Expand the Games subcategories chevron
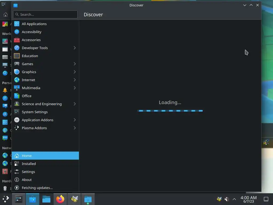Image resolution: width=273 pixels, height=205 pixels. tap(75, 64)
